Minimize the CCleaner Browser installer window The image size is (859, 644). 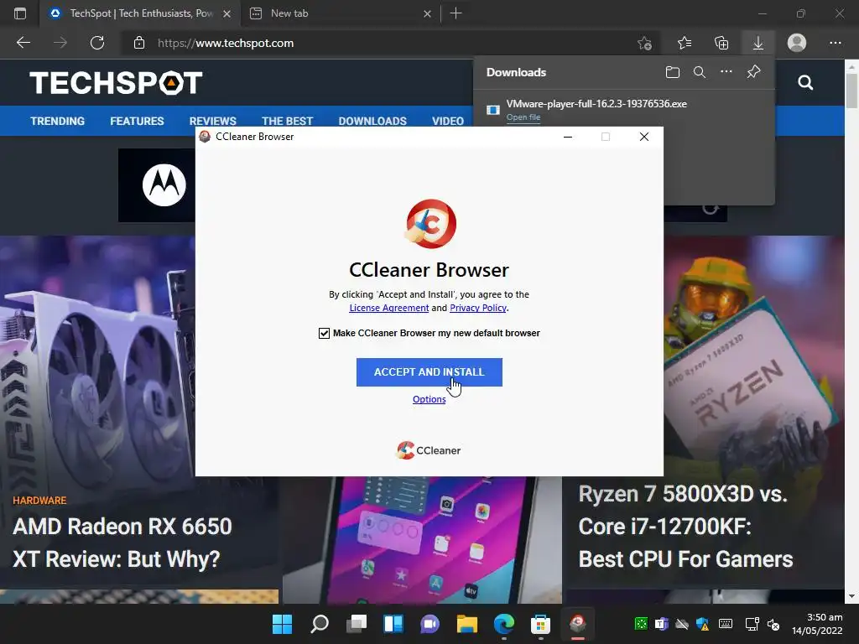[568, 137]
